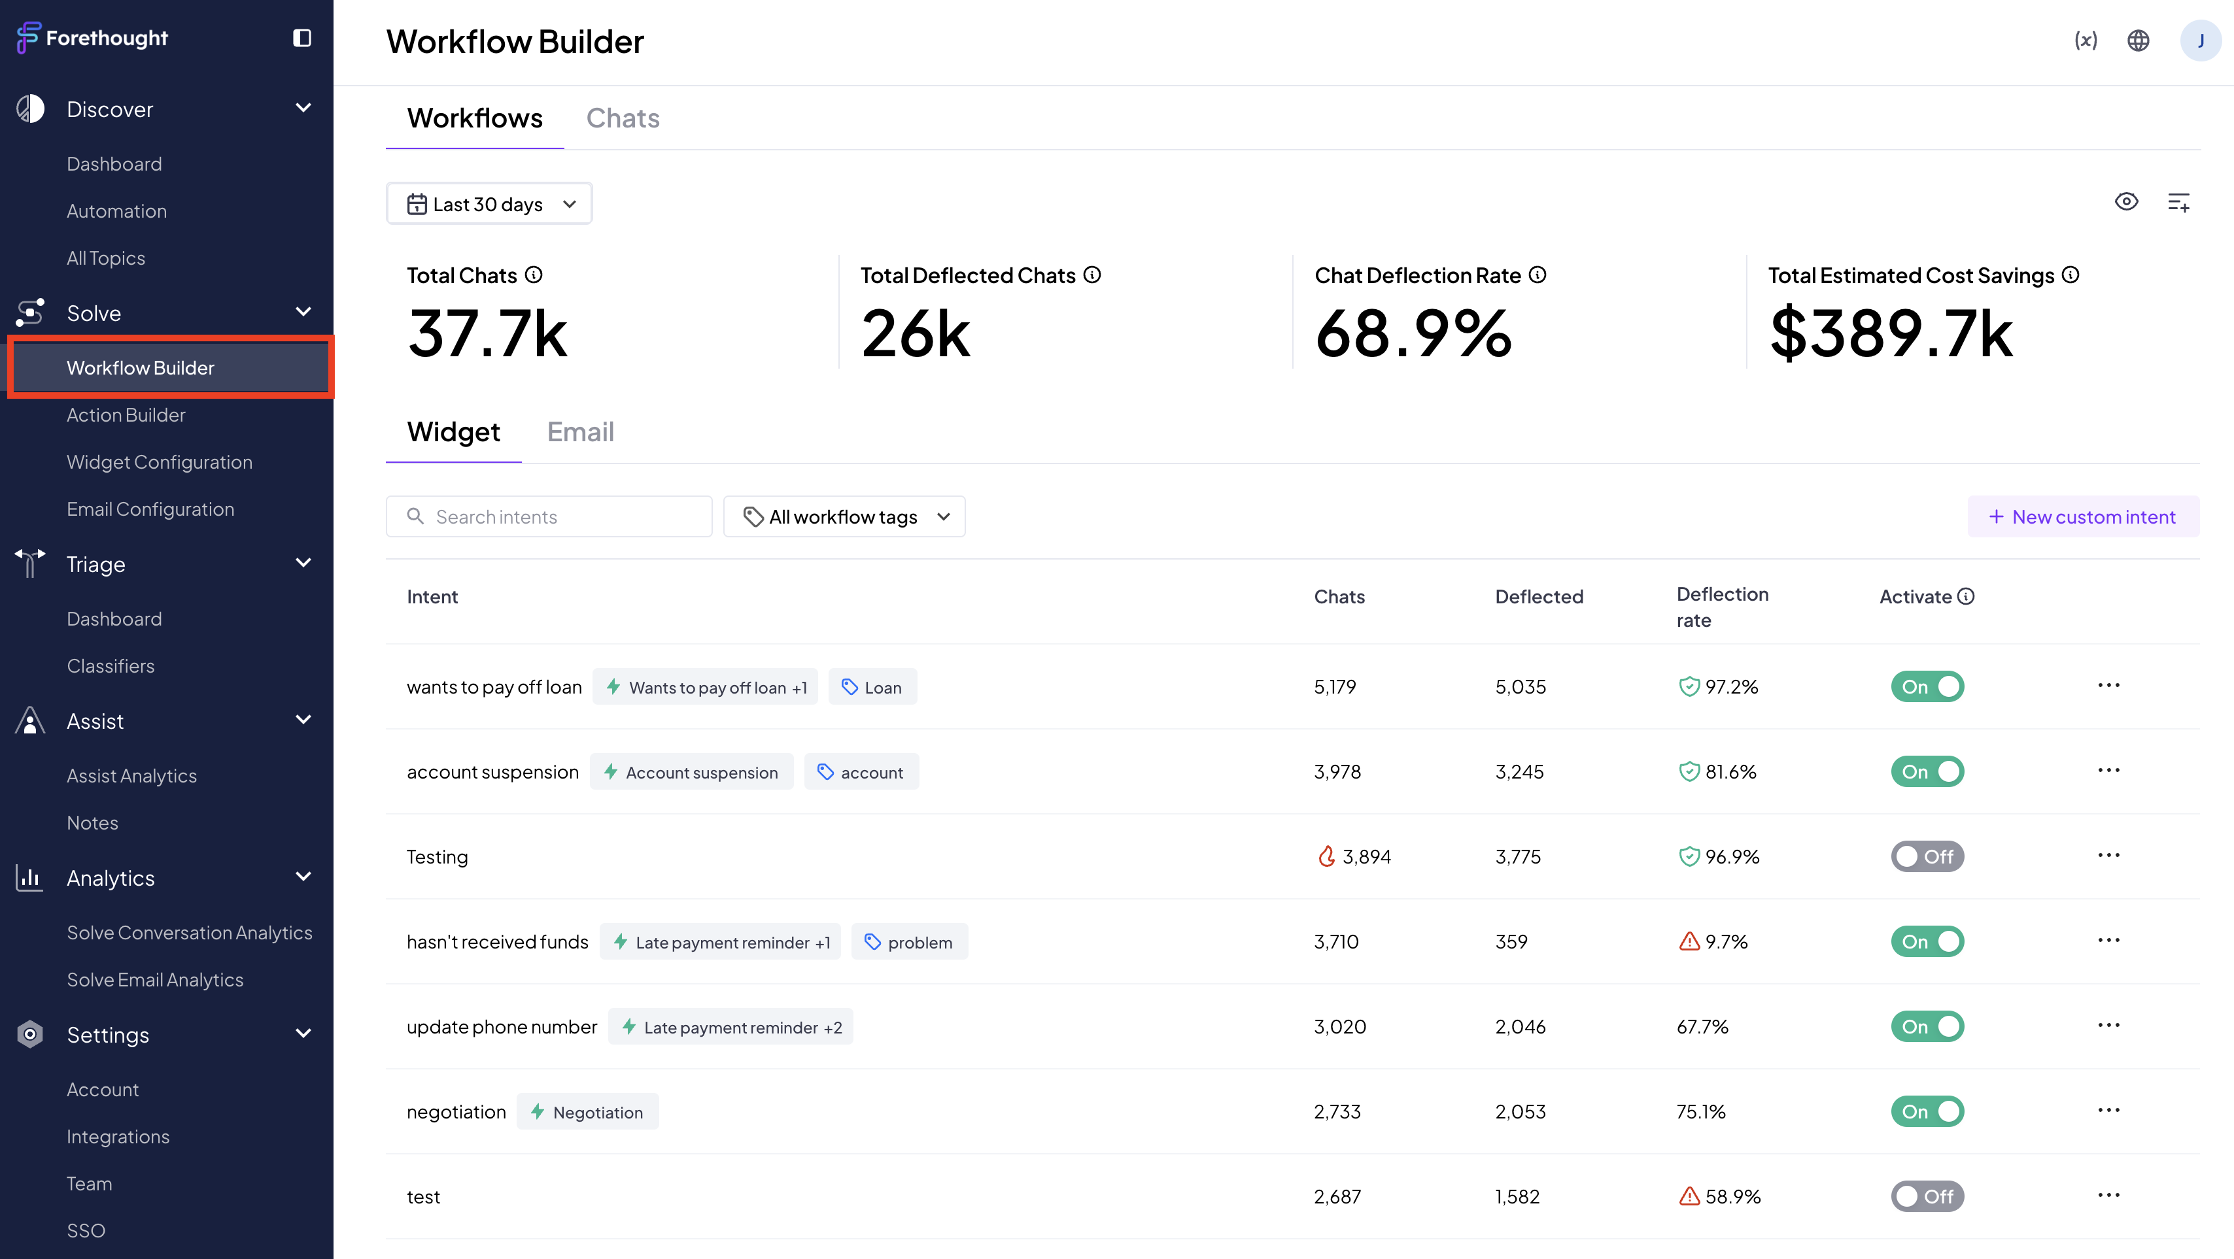
Task: Click the flame icon next to 3,894 chats
Action: [1326, 857]
